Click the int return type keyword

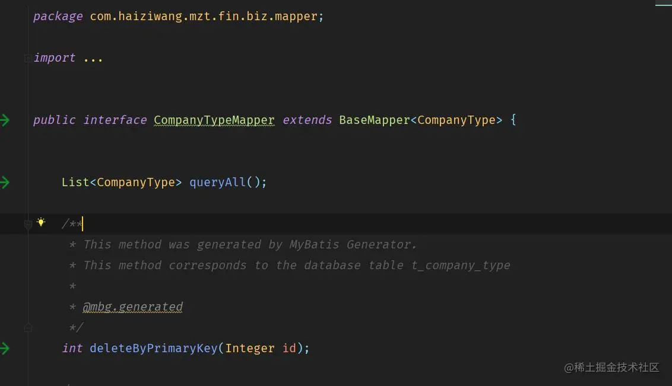(72, 348)
